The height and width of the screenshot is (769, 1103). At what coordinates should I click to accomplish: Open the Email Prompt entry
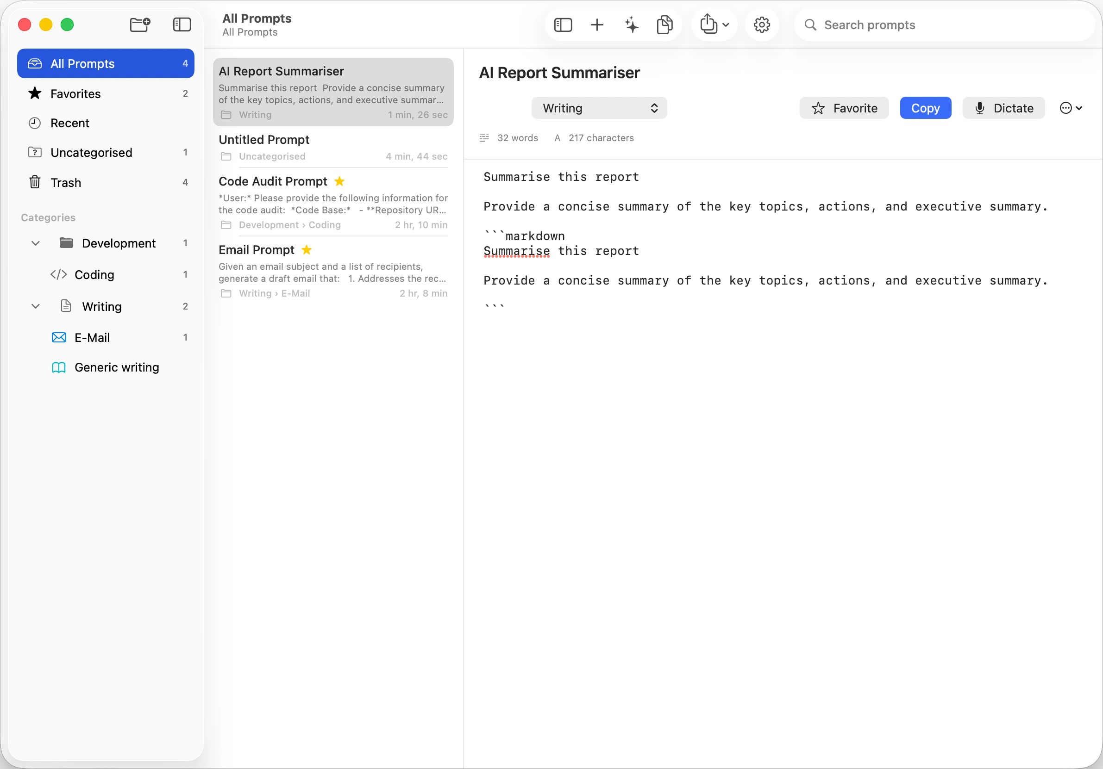333,270
